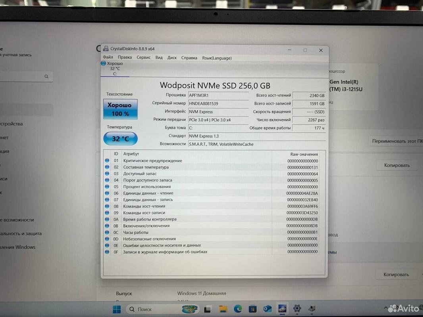
Task: Click the status dot for Команды хост-записи
Action: tap(107, 213)
